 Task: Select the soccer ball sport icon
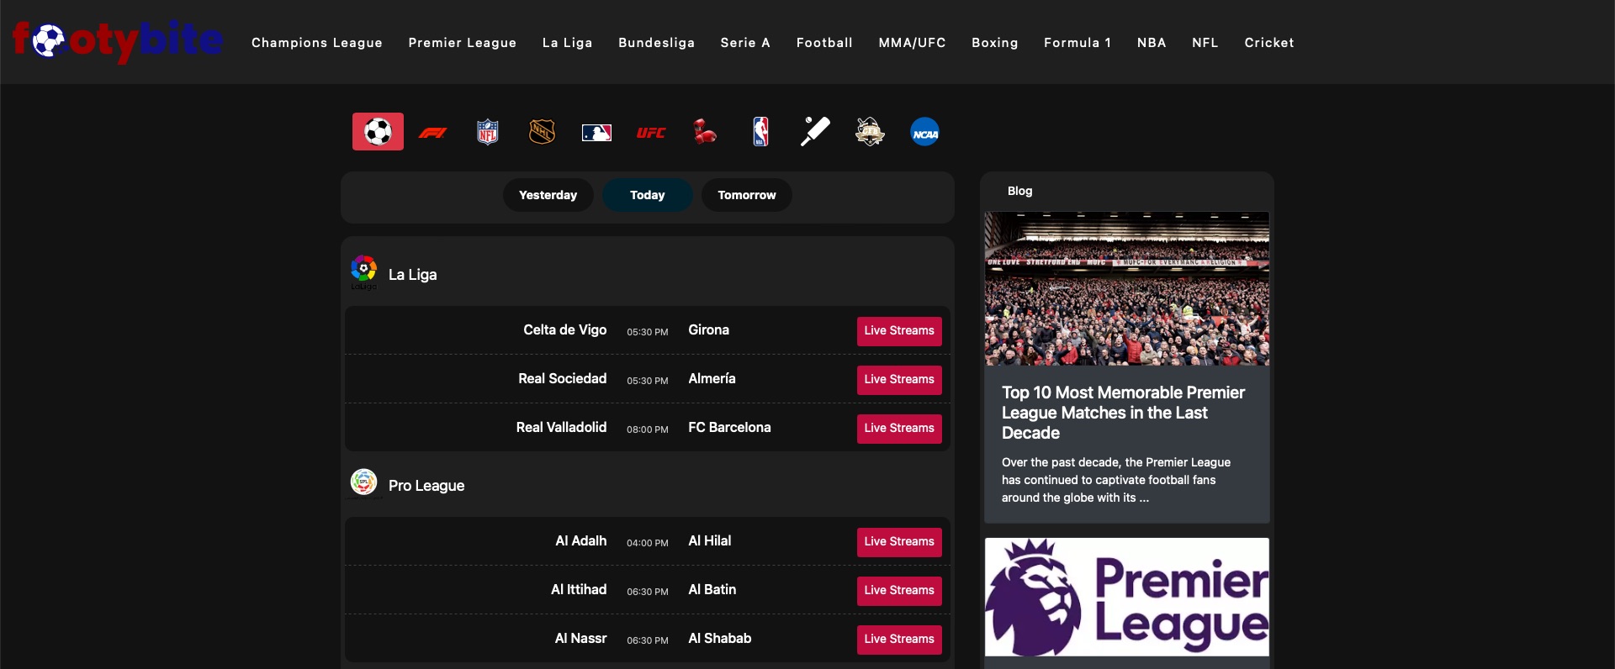(x=378, y=132)
